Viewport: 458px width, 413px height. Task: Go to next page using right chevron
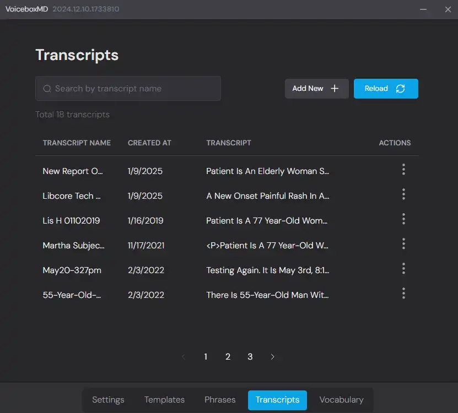coord(272,357)
